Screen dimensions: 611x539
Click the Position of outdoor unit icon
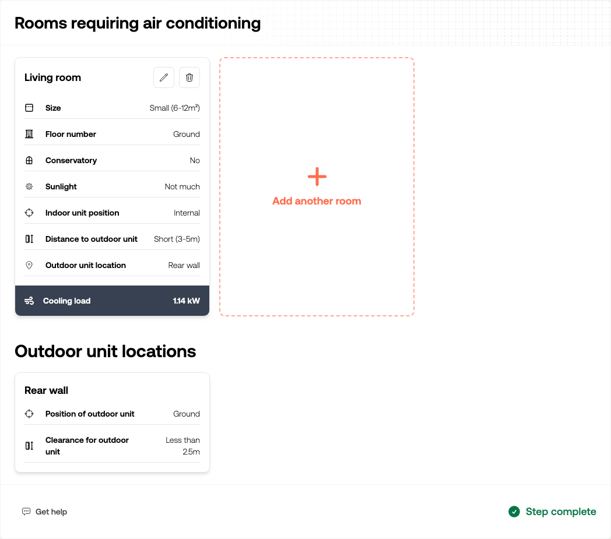point(29,414)
